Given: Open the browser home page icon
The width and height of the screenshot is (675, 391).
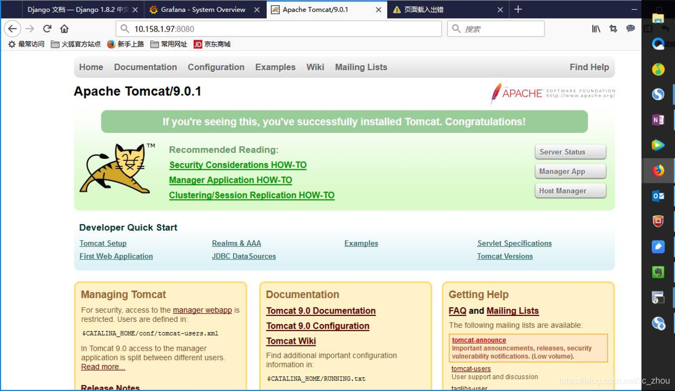Looking at the screenshot, I should pos(64,29).
